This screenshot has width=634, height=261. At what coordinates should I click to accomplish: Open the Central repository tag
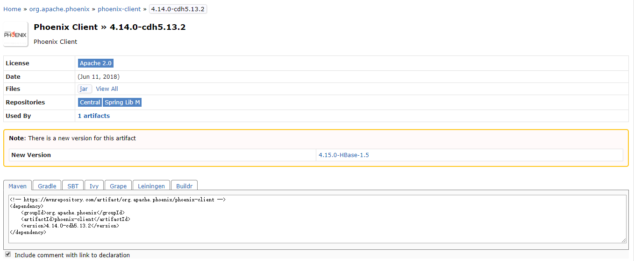(90, 103)
